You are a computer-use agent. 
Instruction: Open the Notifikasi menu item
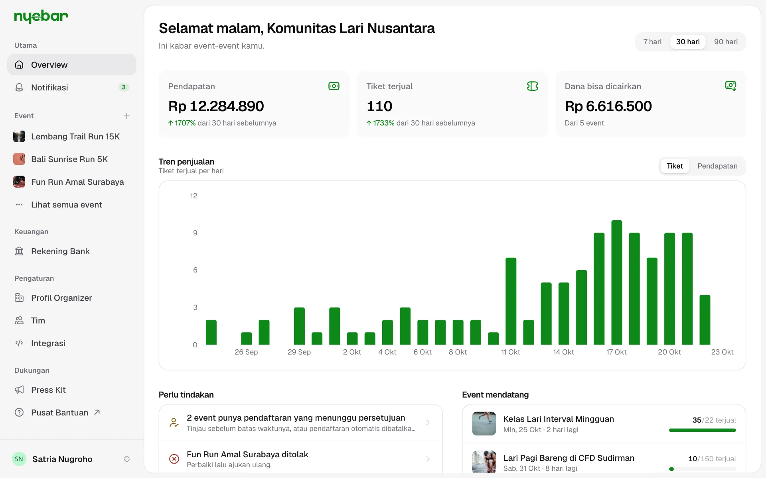(72, 87)
